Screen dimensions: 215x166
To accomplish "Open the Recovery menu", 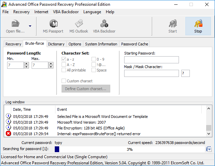I will coord(21,12).
